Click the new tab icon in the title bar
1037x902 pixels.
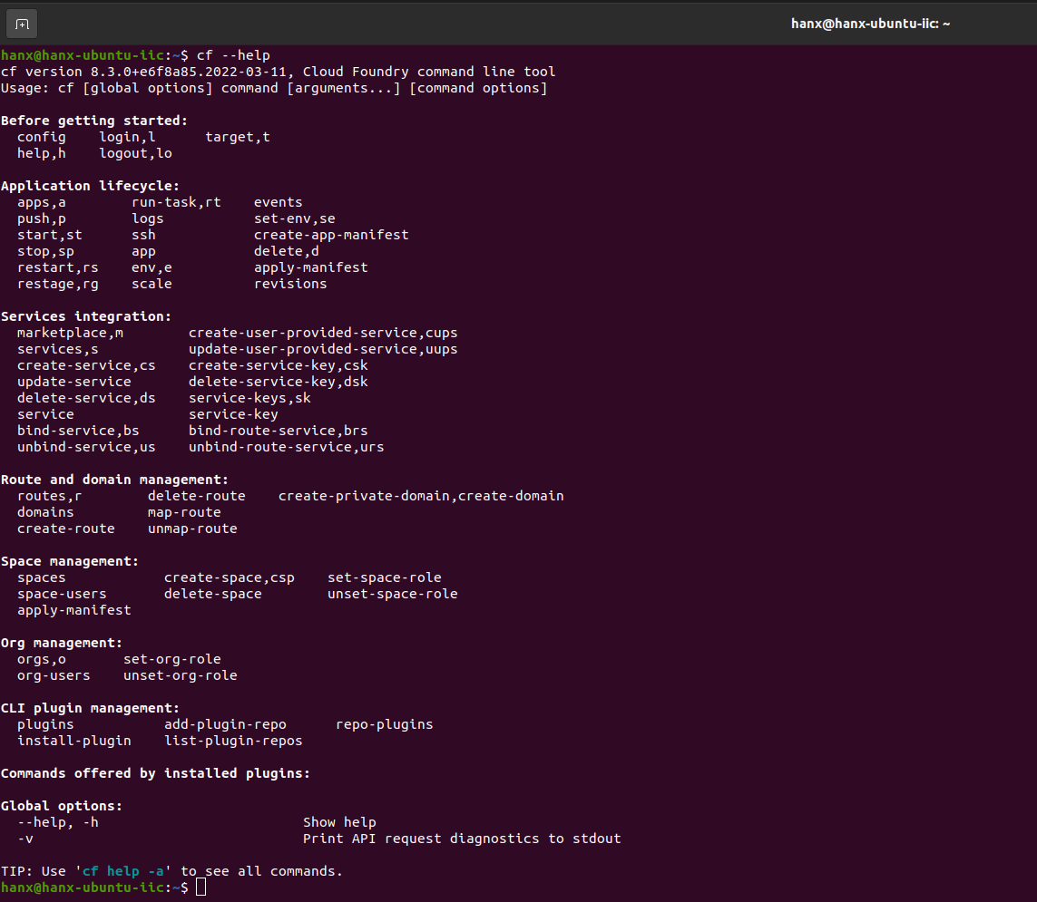(22, 24)
